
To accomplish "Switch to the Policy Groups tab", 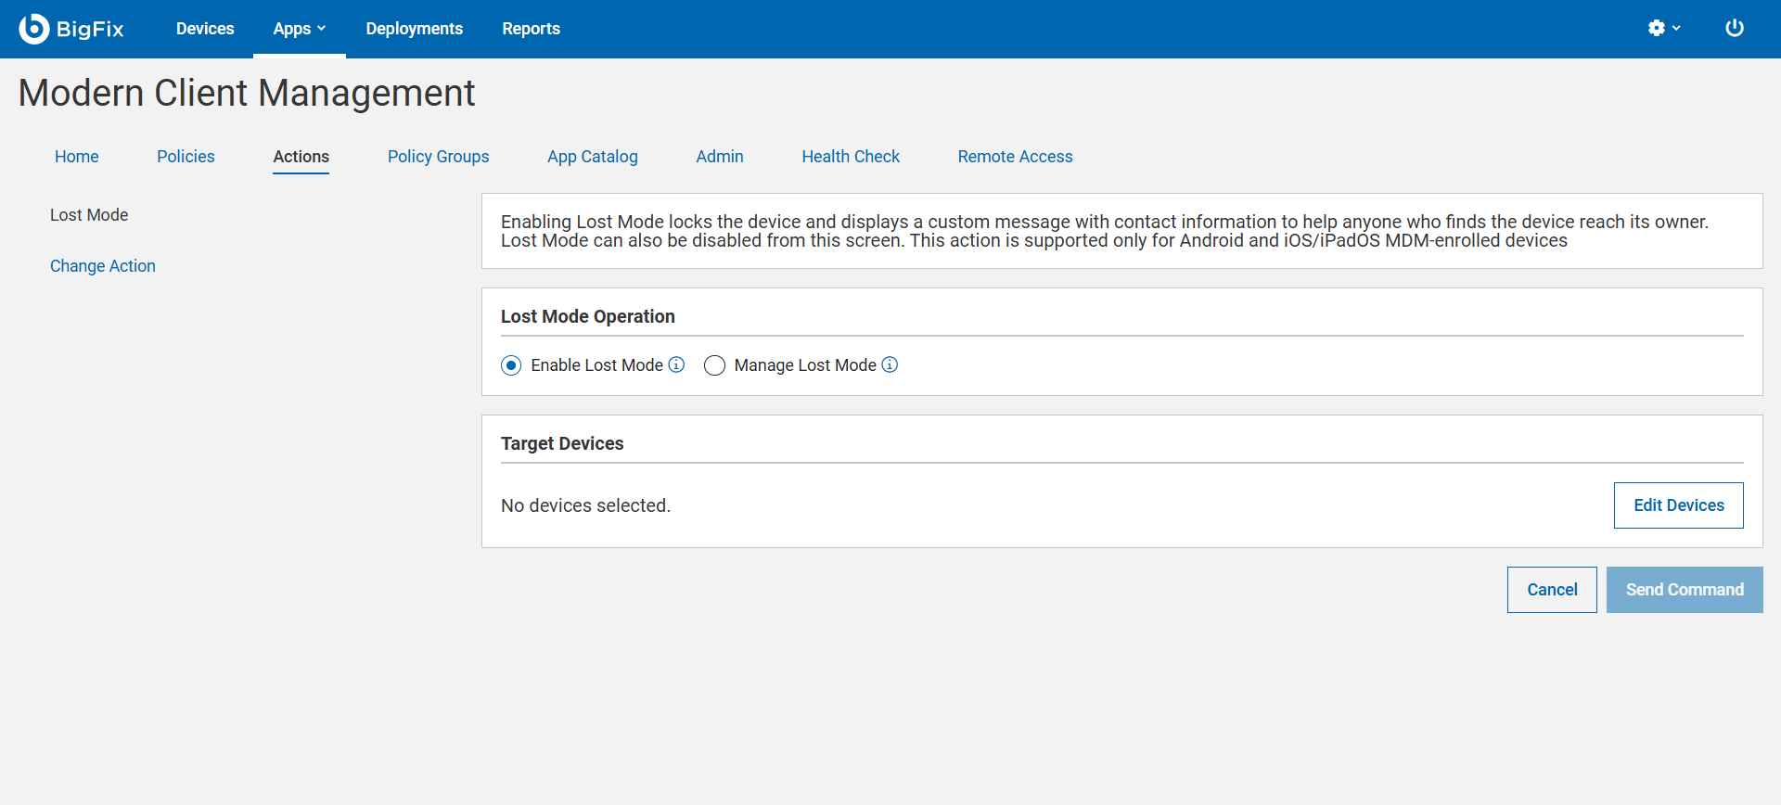I will pyautogui.click(x=439, y=157).
